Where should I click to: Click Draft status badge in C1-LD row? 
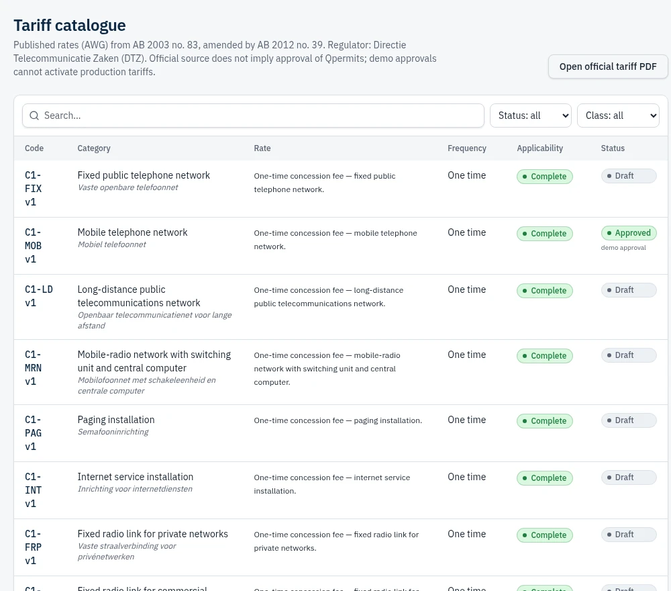click(x=629, y=290)
